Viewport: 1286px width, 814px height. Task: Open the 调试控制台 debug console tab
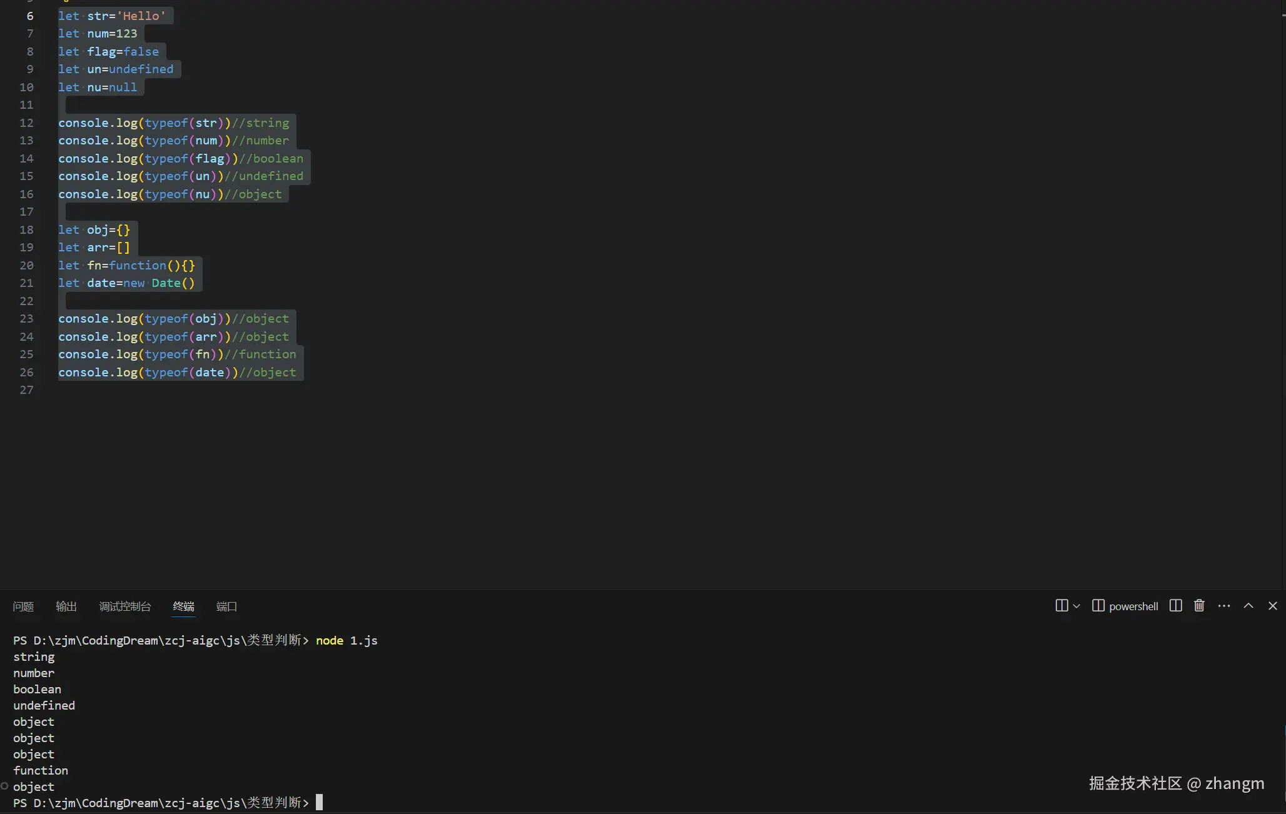click(x=125, y=606)
